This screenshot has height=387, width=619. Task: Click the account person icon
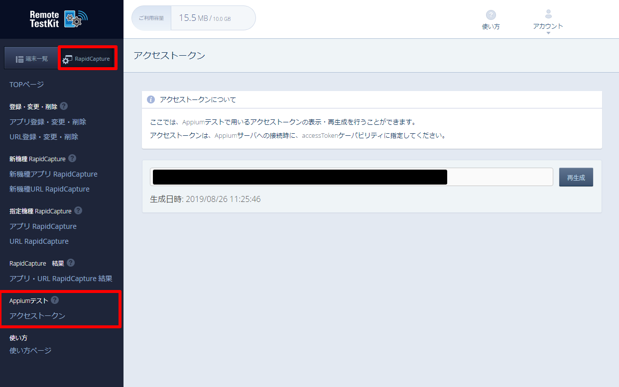pos(548,14)
